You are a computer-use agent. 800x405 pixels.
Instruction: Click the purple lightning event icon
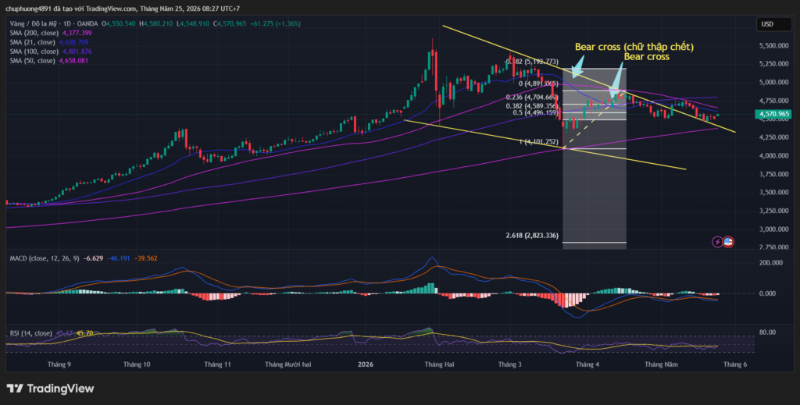point(717,242)
